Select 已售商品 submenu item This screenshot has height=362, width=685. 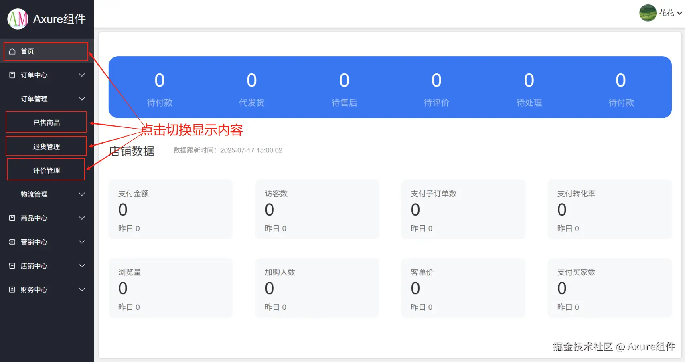click(x=47, y=123)
